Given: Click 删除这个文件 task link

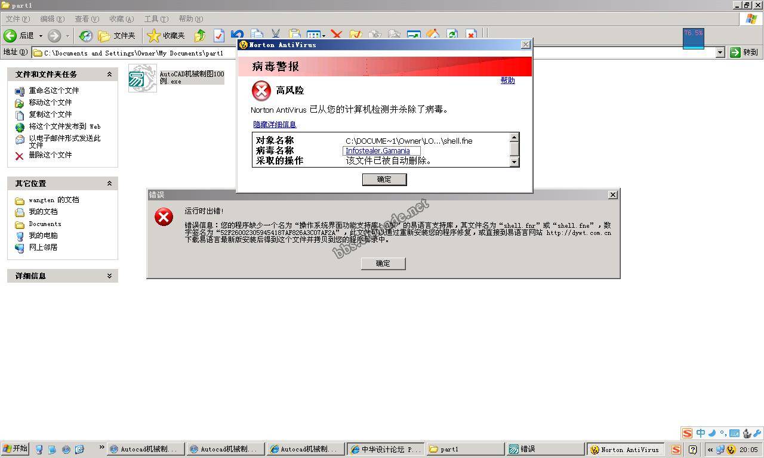Looking at the screenshot, I should (x=50, y=155).
